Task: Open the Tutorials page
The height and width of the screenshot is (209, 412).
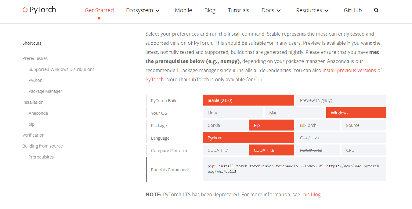Action: click(238, 10)
